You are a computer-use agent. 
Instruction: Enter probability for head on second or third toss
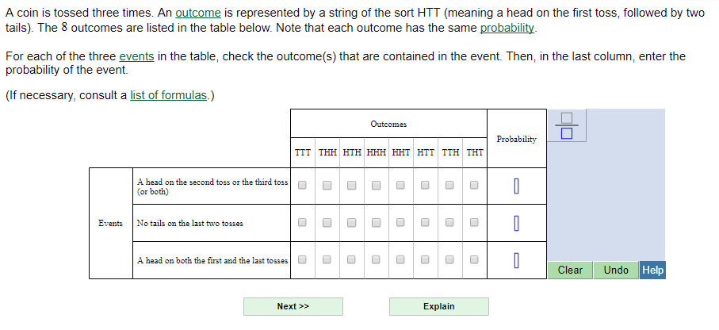tap(516, 186)
